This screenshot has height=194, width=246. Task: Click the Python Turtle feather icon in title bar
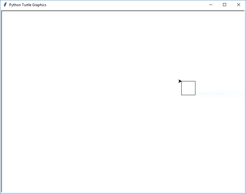pos(5,5)
